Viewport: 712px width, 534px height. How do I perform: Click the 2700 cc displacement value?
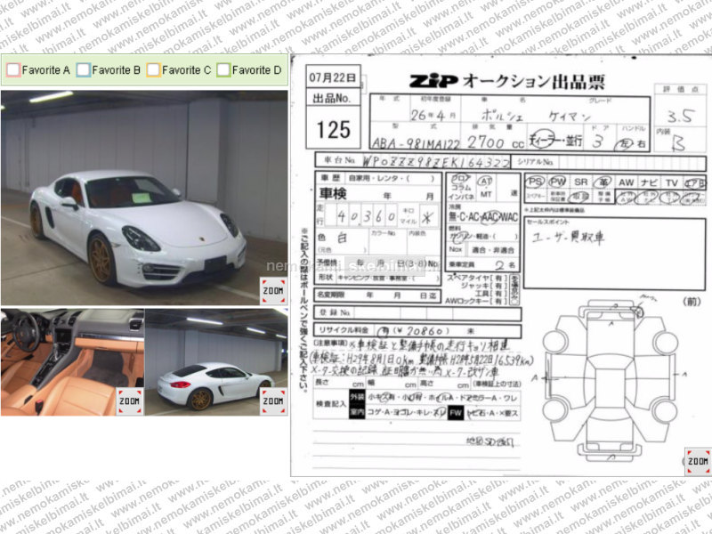pyautogui.click(x=496, y=142)
